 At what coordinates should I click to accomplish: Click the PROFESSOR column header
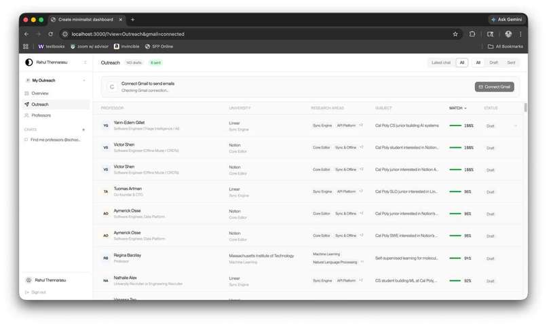point(112,108)
